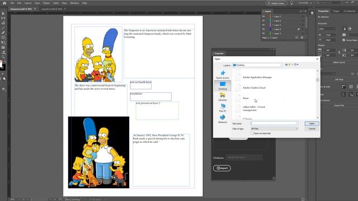Select the Pencil tool
The height and width of the screenshot is (201, 358).
point(3,33)
